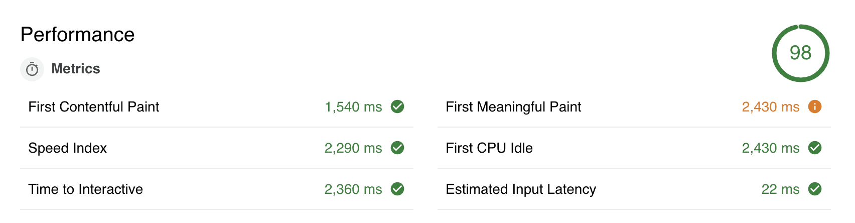Click the 22 ms latency value
Viewport: 855px width, 223px height.
tap(780, 189)
